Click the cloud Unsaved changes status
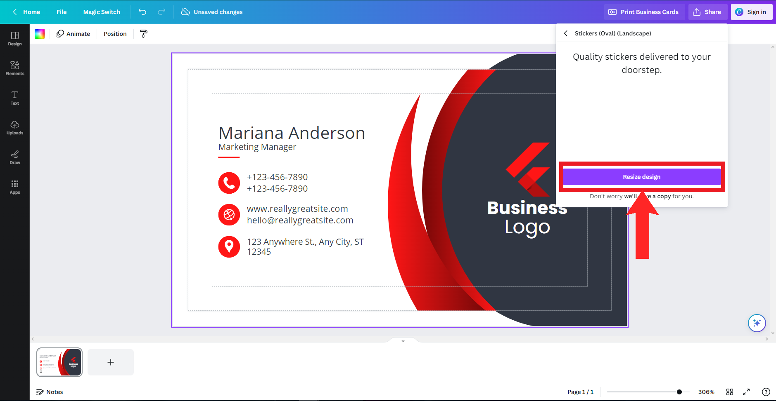The height and width of the screenshot is (401, 776). click(212, 12)
